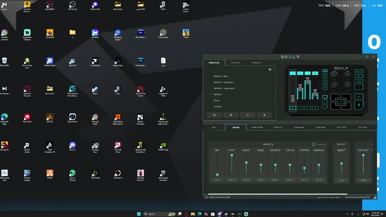Select the Default - Teal Blue profile
386x217 pixels.
click(x=223, y=82)
